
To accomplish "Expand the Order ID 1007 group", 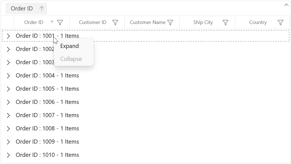I will (8, 115).
